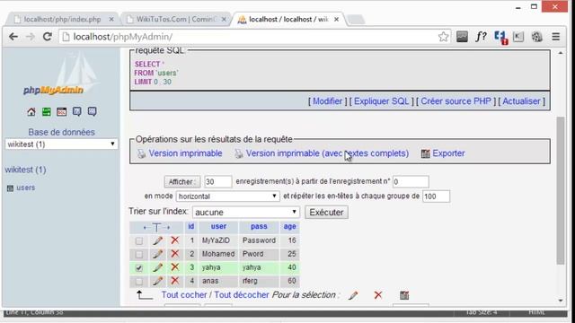Click the Exécuter button

click(326, 212)
